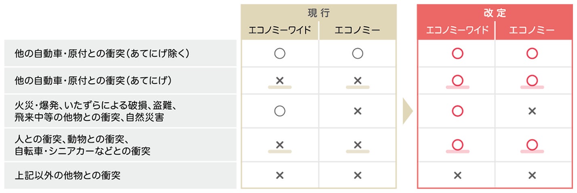577x193 pixels.
Task: Click the 改定 エコノミー red circle in あてにげ row
Action: pyautogui.click(x=532, y=81)
